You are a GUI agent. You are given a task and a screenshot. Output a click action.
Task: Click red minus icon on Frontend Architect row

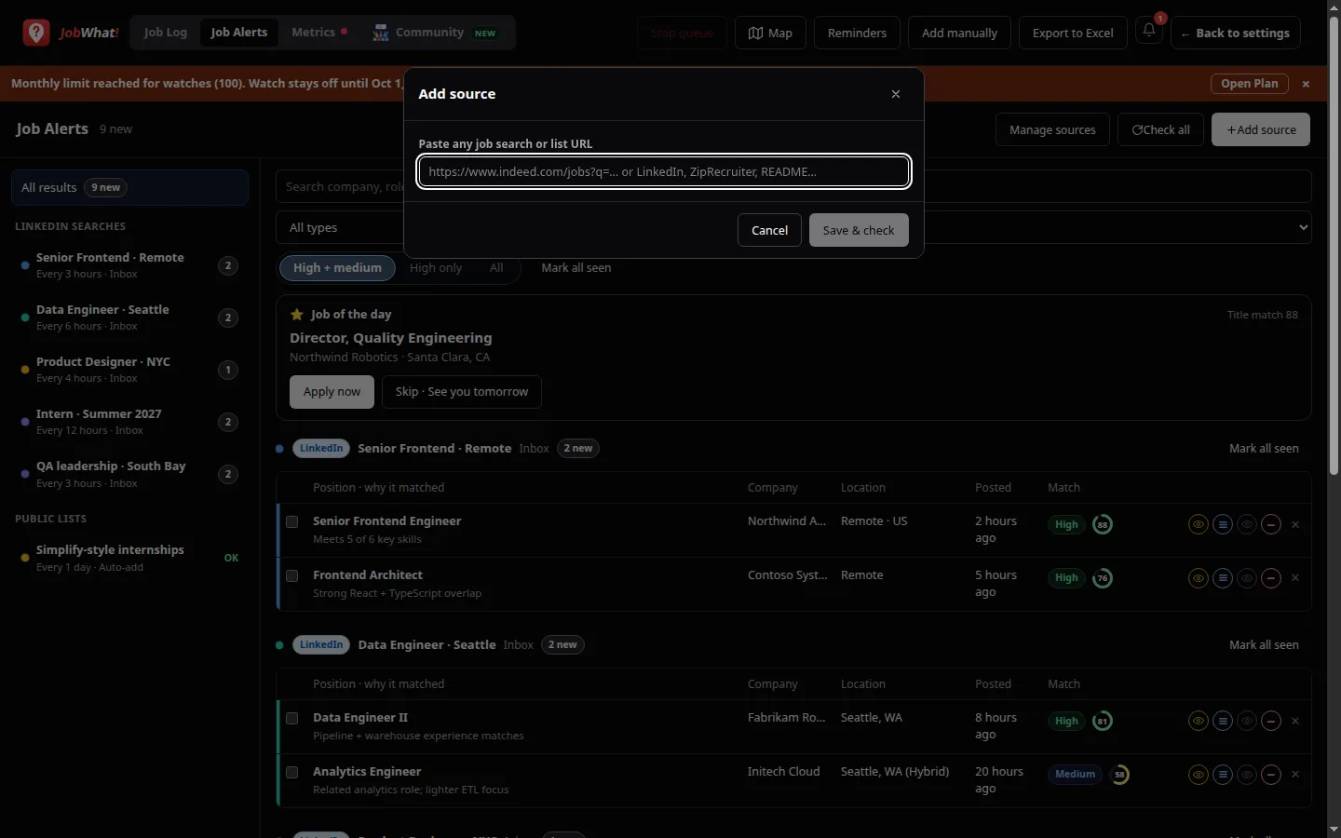click(x=1271, y=578)
